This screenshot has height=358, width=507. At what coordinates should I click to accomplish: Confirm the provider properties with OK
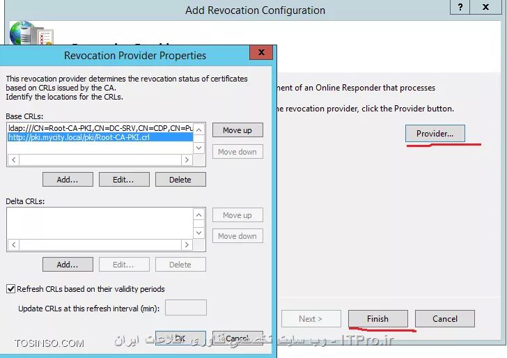(x=180, y=338)
